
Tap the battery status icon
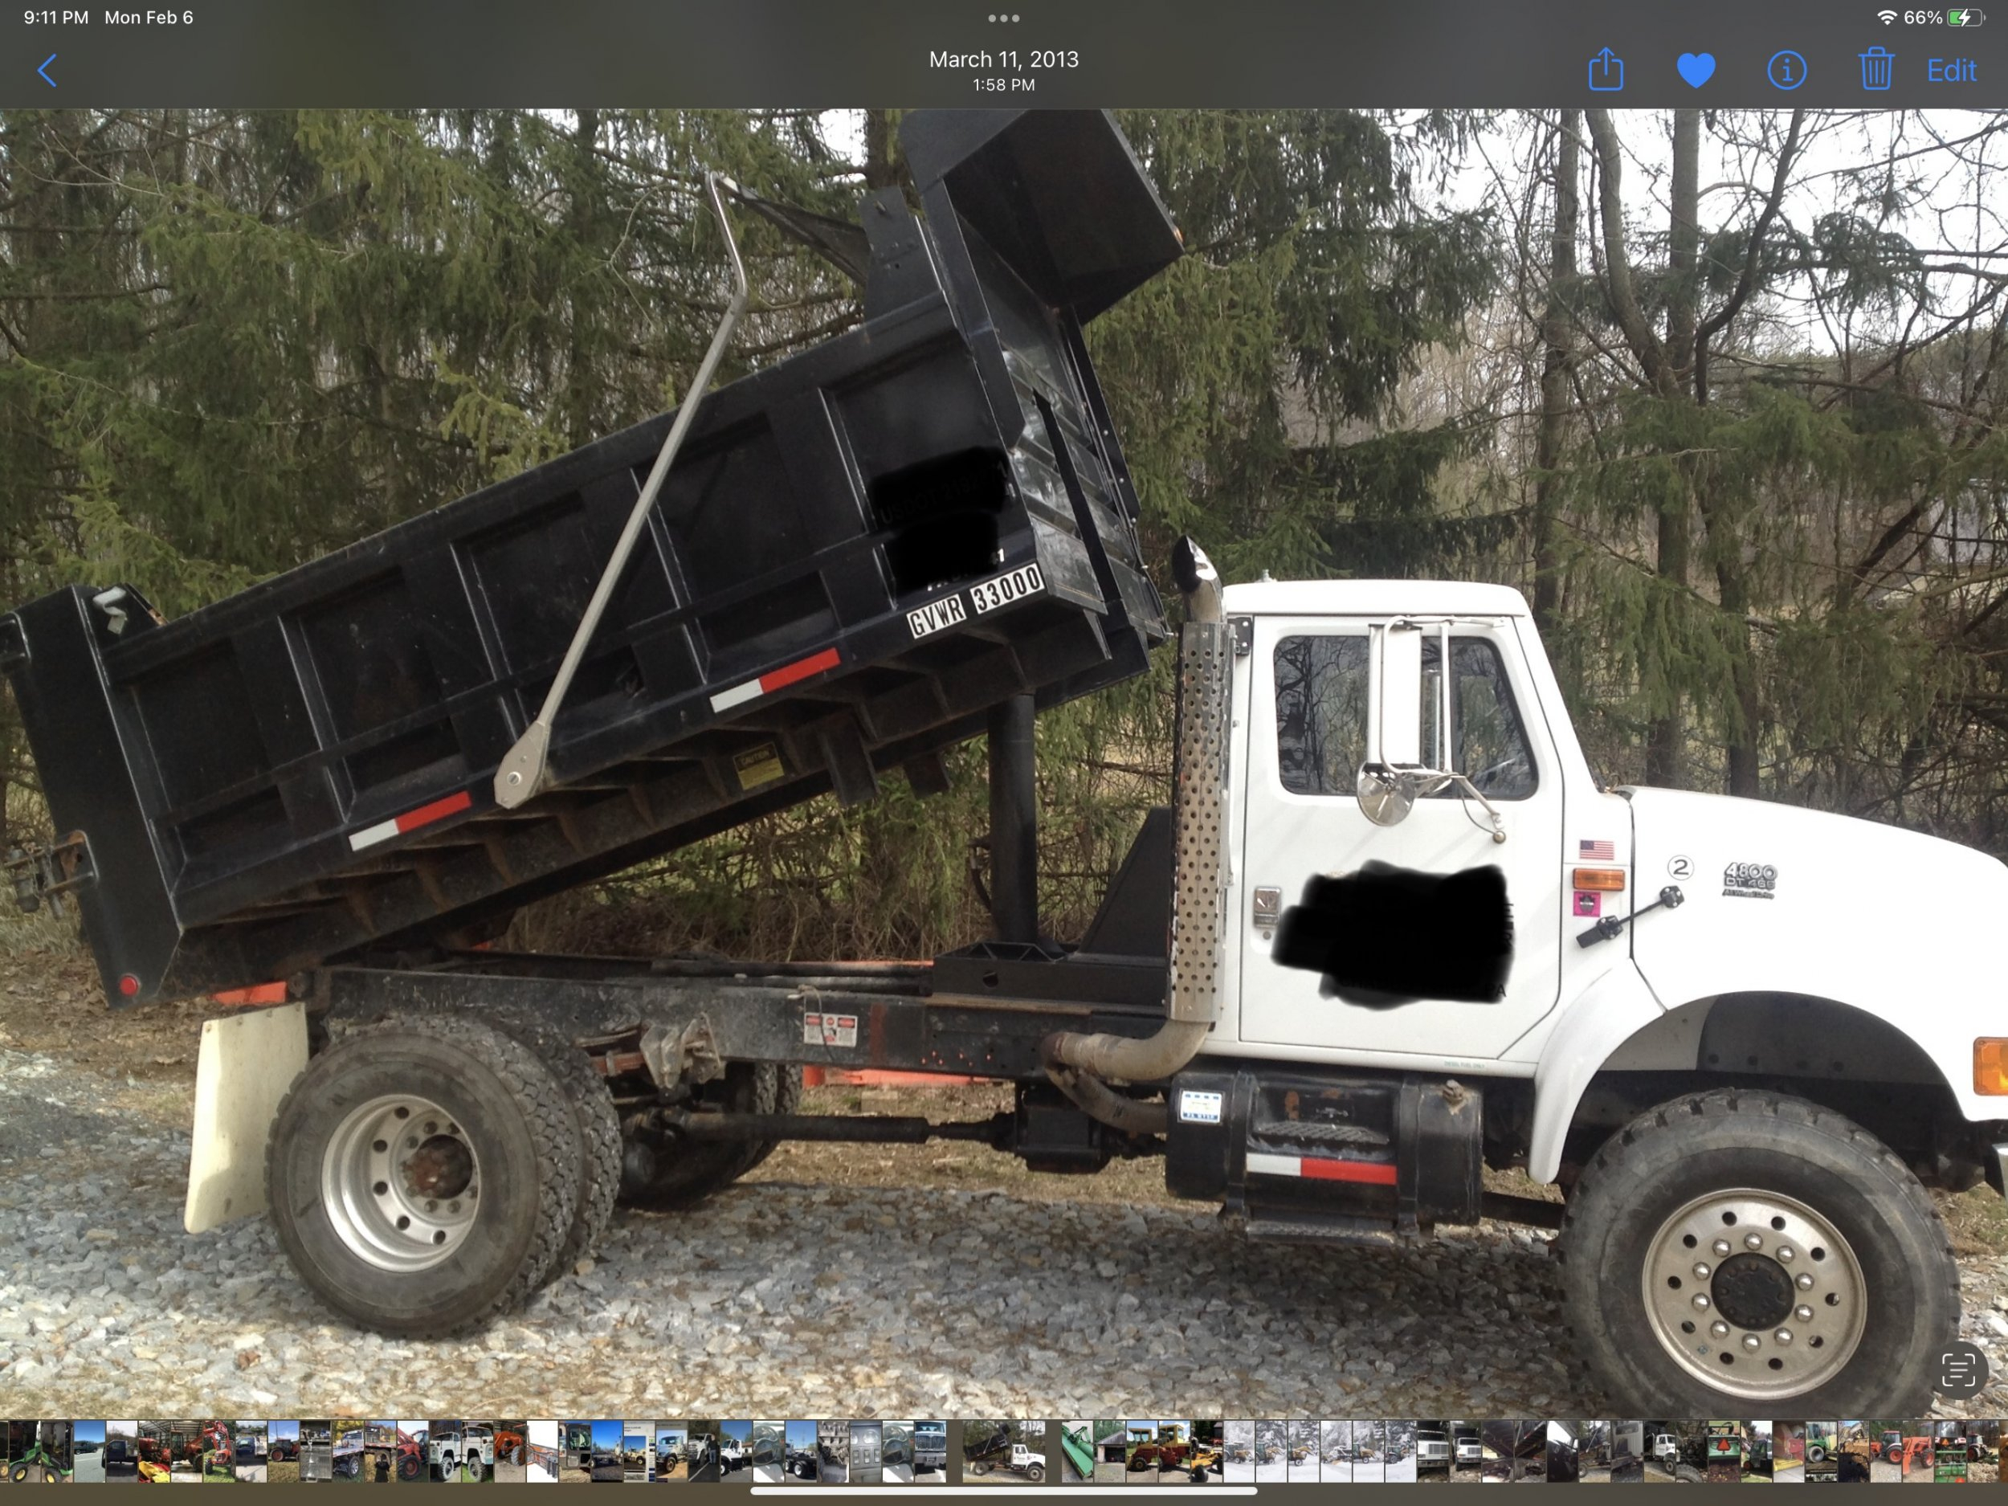tap(1965, 17)
